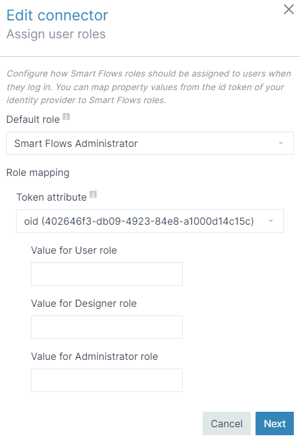This screenshot has height=442, width=300.
Task: Focus the Value for Designer role field
Action: tap(107, 327)
